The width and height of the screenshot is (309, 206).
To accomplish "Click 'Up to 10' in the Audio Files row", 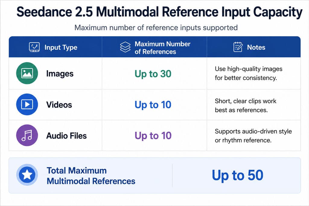I will (x=153, y=136).
